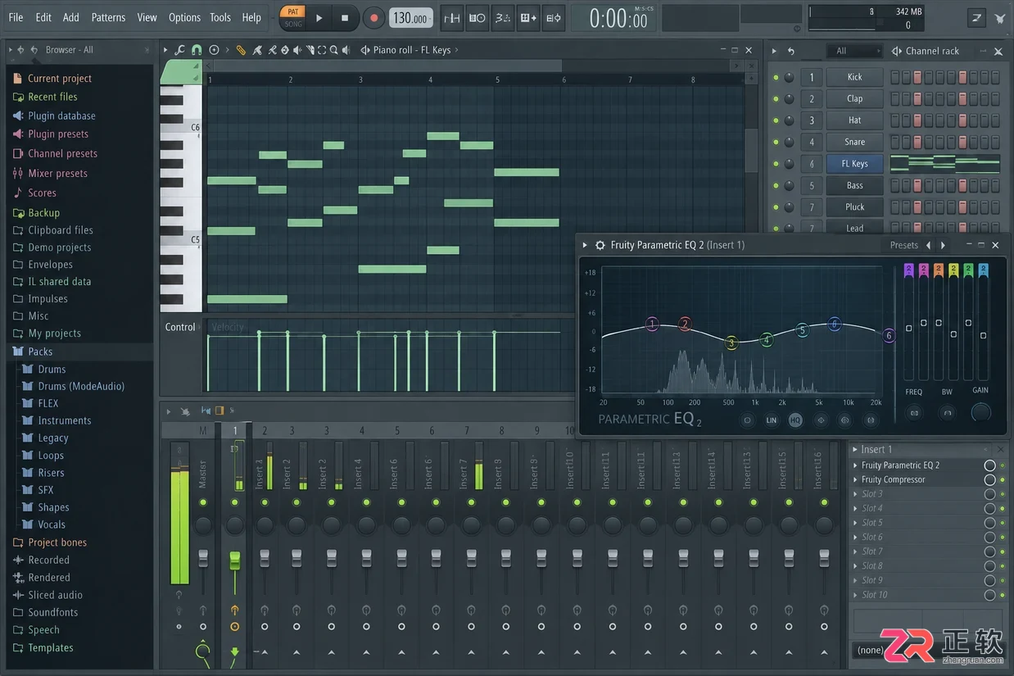1014x676 pixels.
Task: Open the Velocity control selector
Action: [227, 327]
